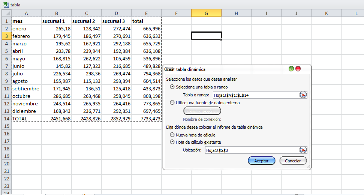
Task: Select column F header
Action: 176,13
